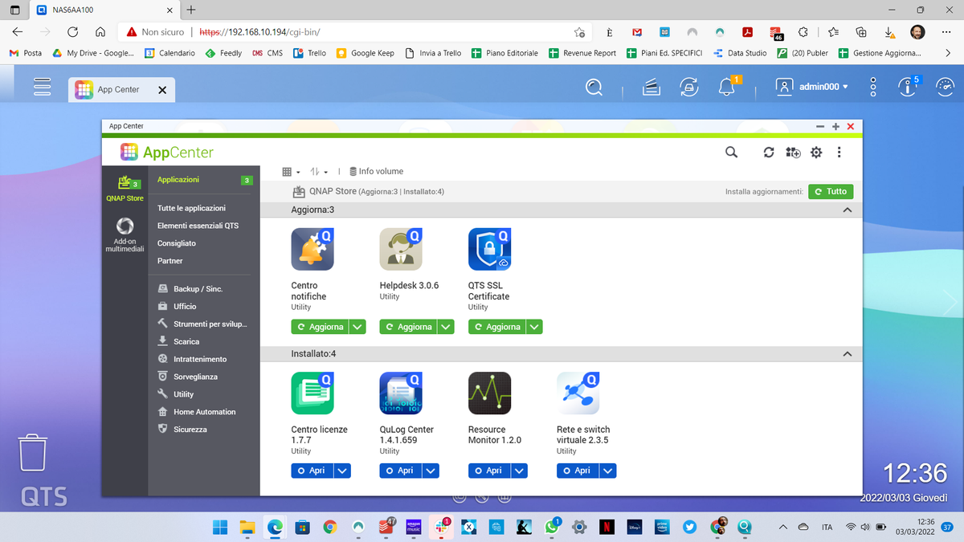Expand dropdown arrow next to Helpdesk Aggiorna
The image size is (964, 542).
coord(447,327)
